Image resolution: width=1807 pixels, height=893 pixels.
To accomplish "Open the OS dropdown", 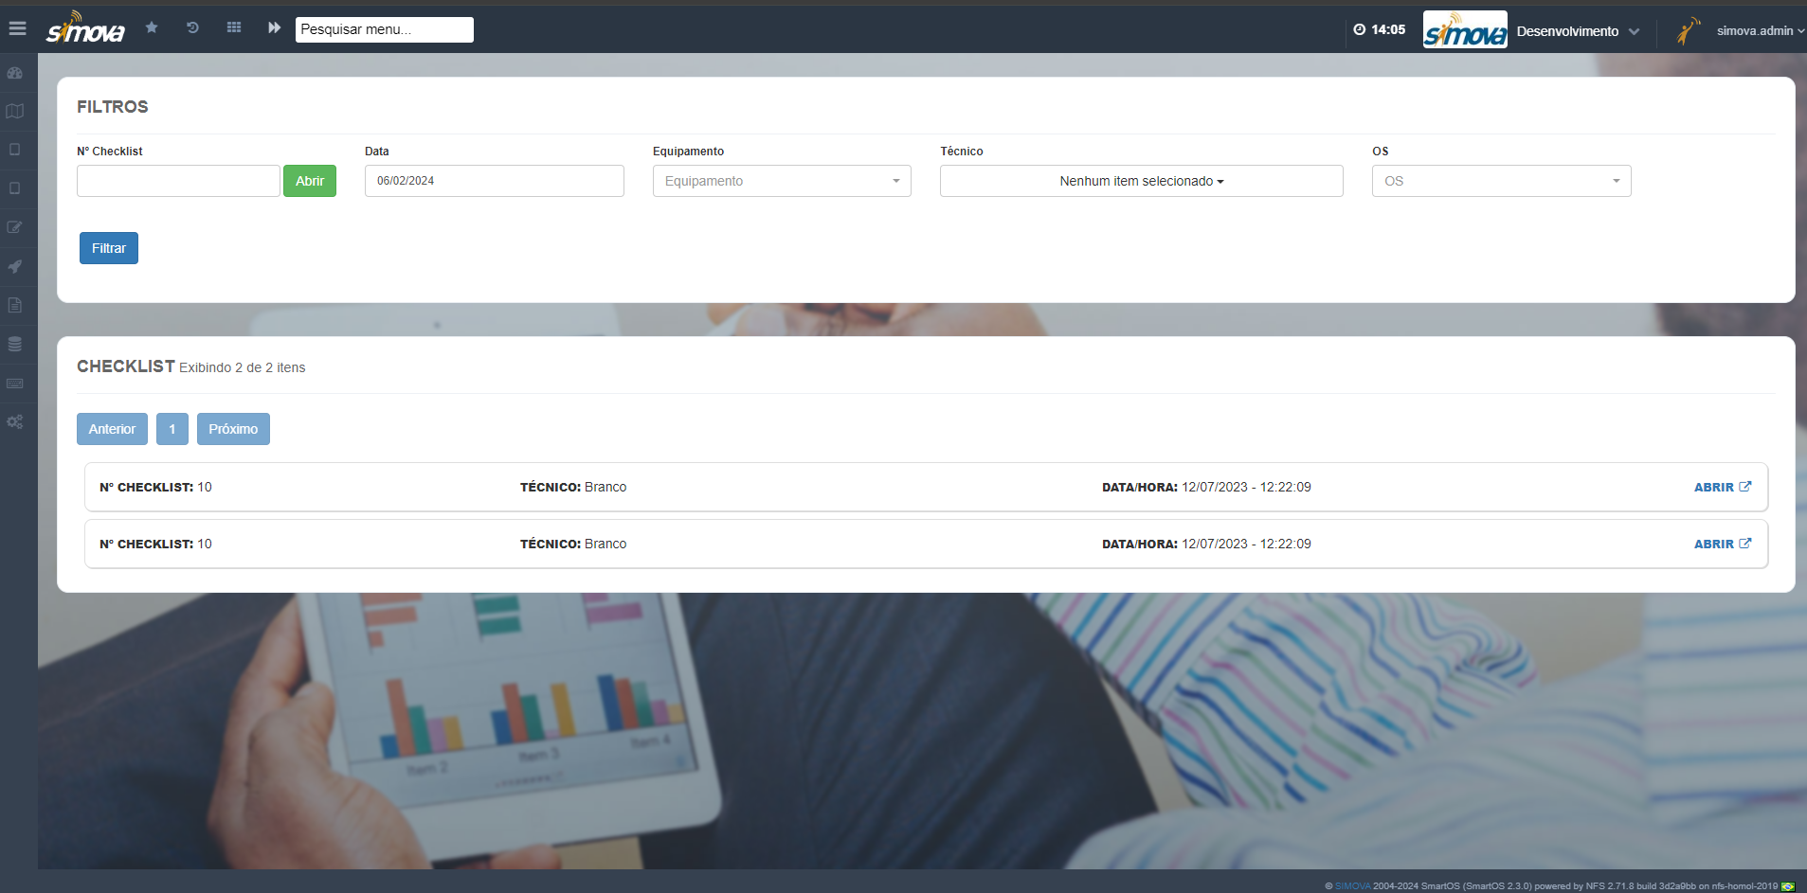I will [1502, 181].
